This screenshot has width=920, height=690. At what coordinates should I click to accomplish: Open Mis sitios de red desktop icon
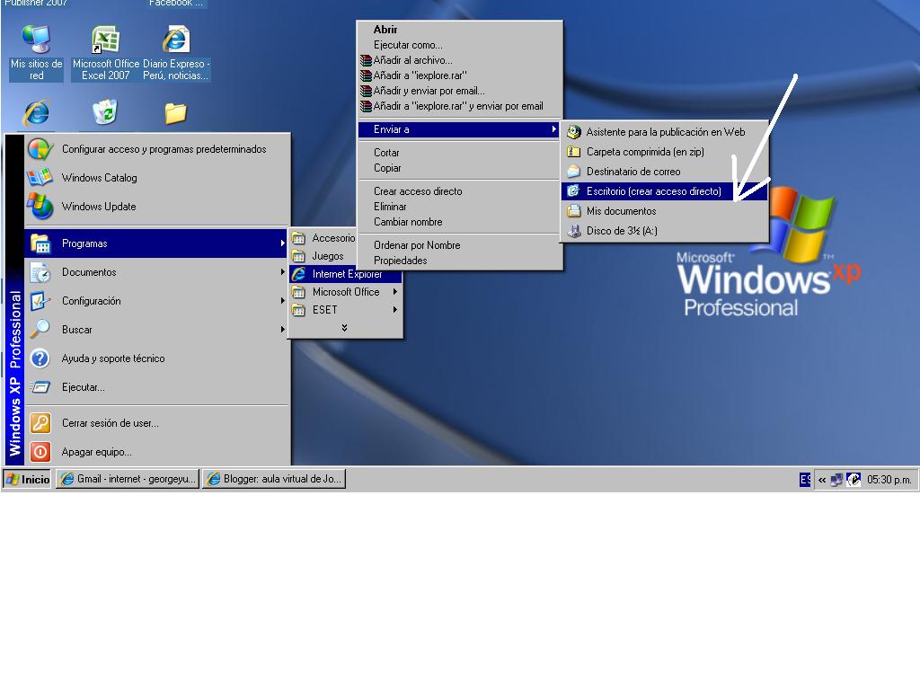click(x=36, y=52)
